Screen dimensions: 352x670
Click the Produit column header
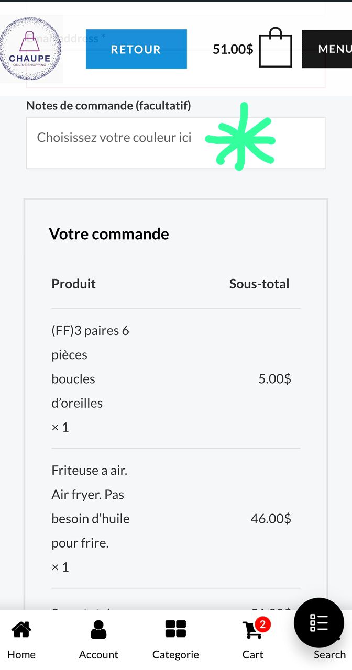coord(74,284)
